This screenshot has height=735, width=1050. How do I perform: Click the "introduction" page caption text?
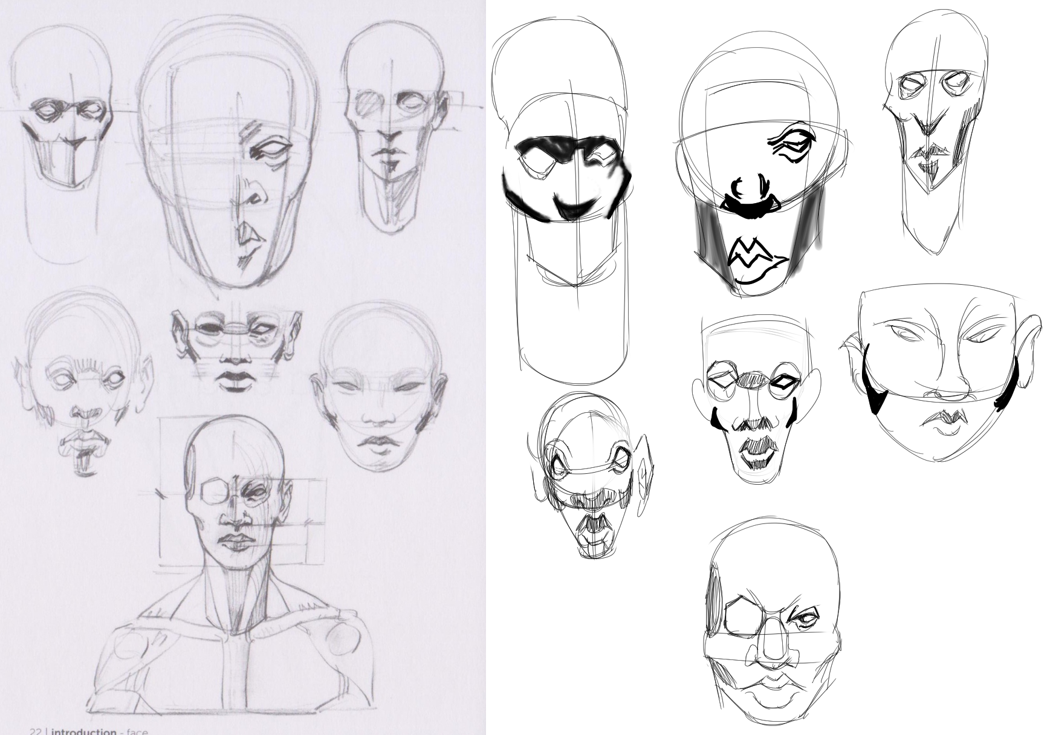click(83, 731)
